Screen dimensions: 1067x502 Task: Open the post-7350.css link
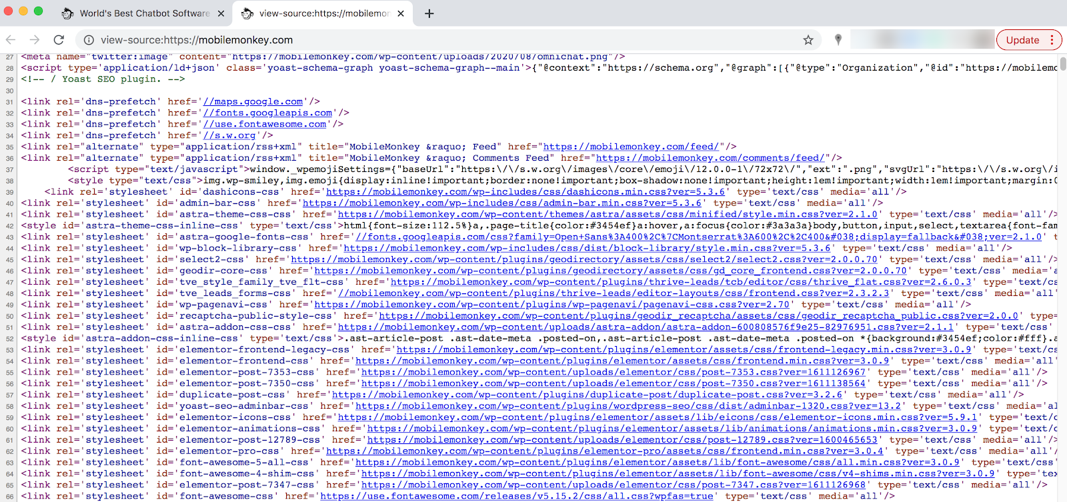pos(614,384)
